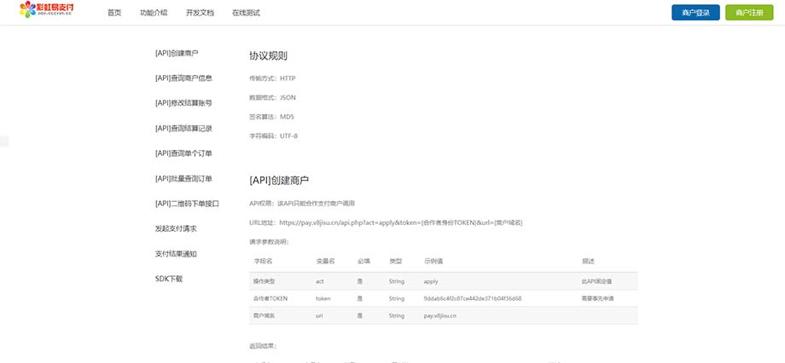785x363 pixels.
Task: Click the act variable cell
Action: click(319, 281)
